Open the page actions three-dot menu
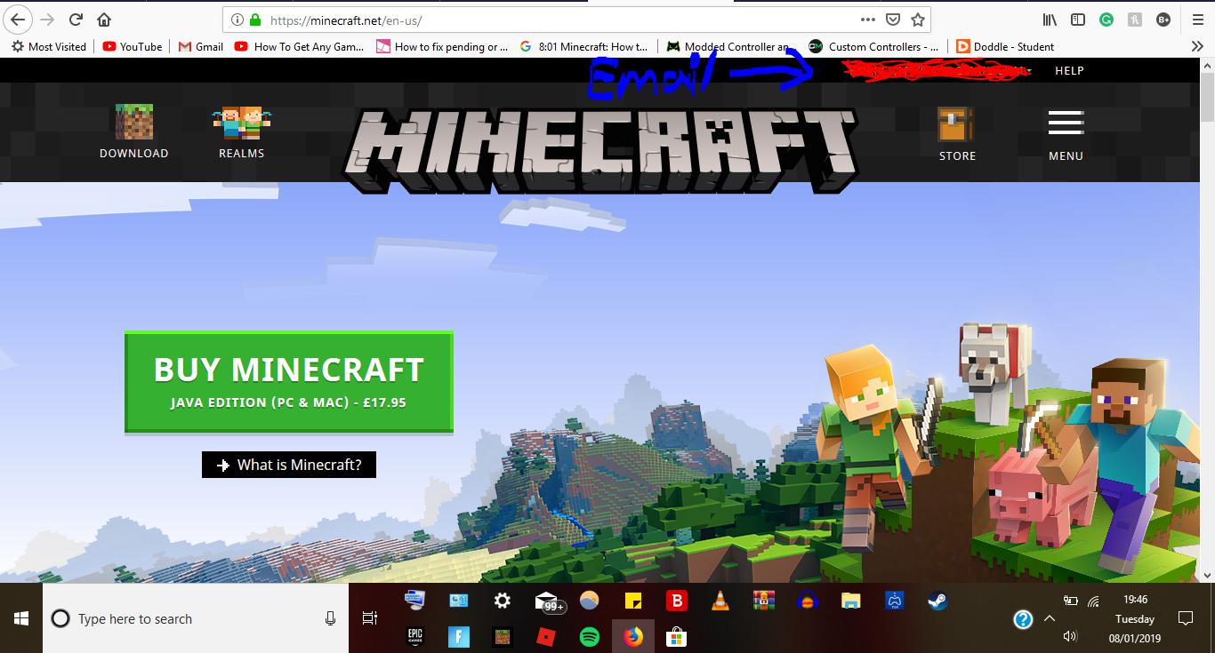This screenshot has width=1215, height=653. pos(867,20)
